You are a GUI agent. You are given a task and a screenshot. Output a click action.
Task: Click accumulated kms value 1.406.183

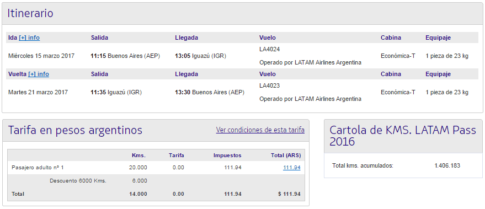(447, 166)
